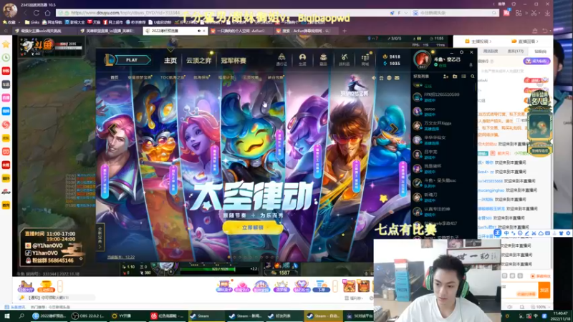The height and width of the screenshot is (322, 573).
Task: Open the Links bookmark folder
Action: click(x=32, y=22)
